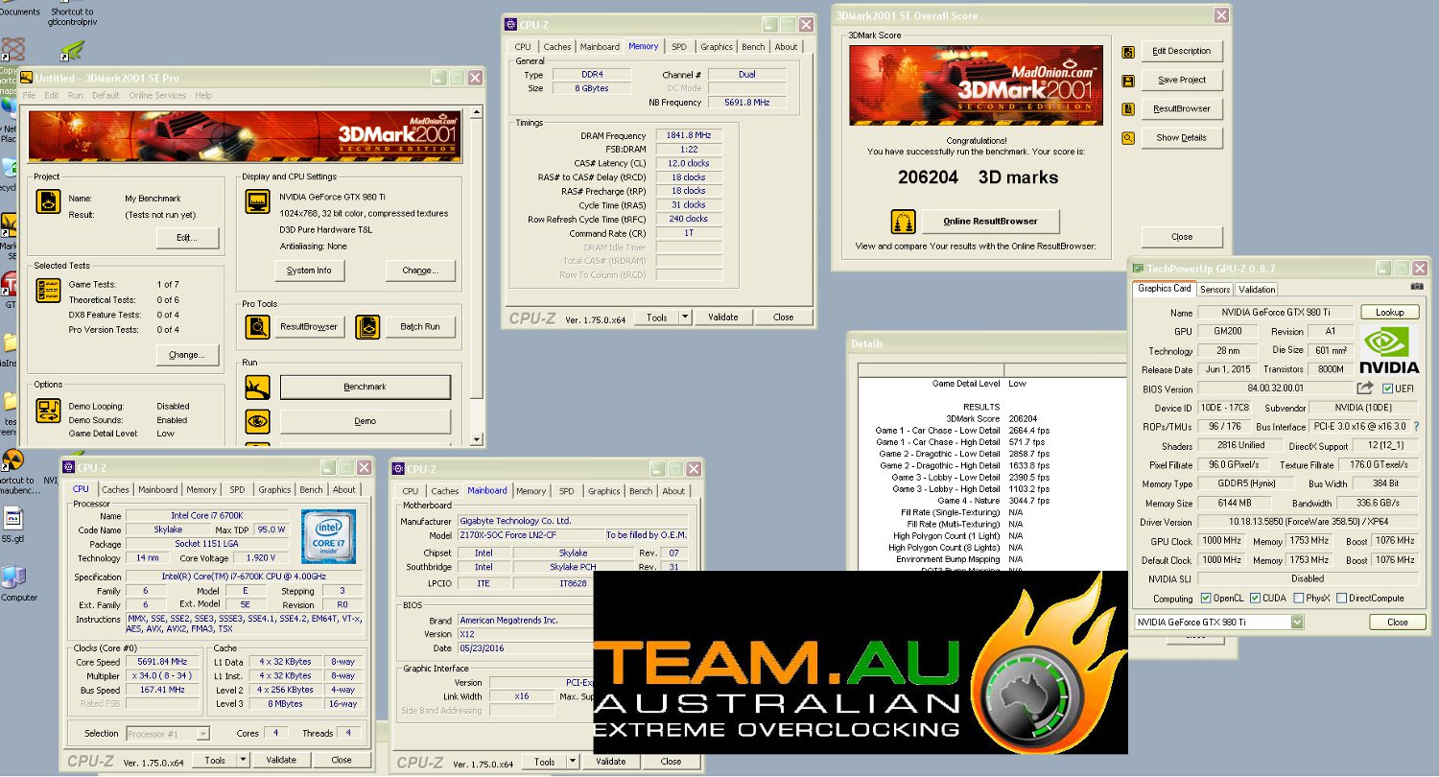Click the Edit... button in Project group
The image size is (1439, 777).
(187, 237)
